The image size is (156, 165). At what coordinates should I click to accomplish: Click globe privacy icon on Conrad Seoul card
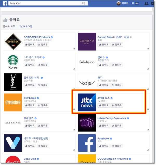(148, 49)
